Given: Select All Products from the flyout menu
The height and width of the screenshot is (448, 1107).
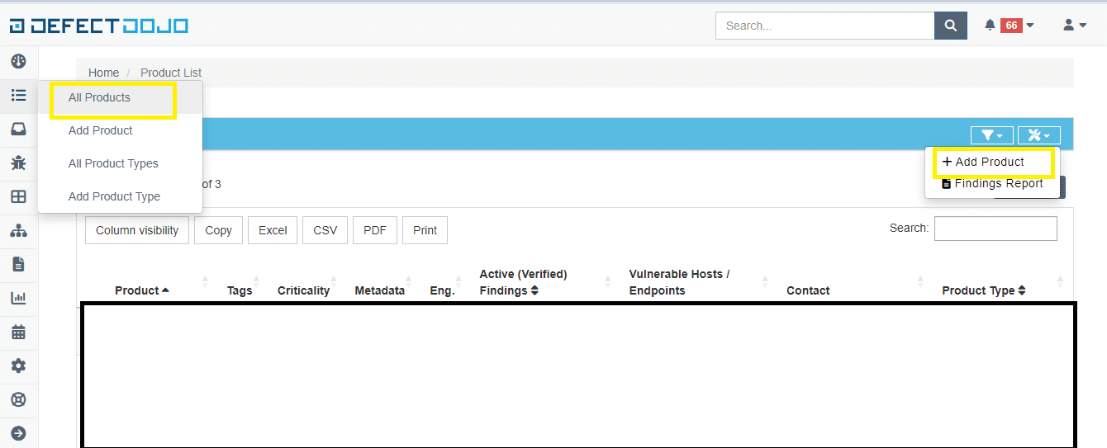Looking at the screenshot, I should [x=99, y=97].
